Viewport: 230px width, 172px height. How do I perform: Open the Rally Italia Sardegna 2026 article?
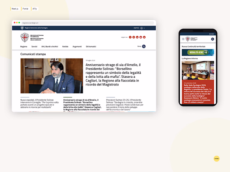point(198,94)
